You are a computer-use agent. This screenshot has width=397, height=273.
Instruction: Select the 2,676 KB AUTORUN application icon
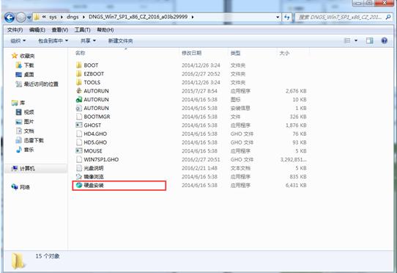(79, 91)
